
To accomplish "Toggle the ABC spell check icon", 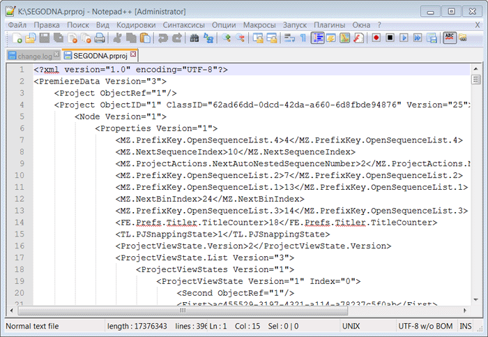I will coord(450,38).
